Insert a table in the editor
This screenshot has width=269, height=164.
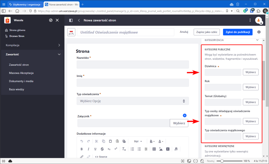click(154, 149)
